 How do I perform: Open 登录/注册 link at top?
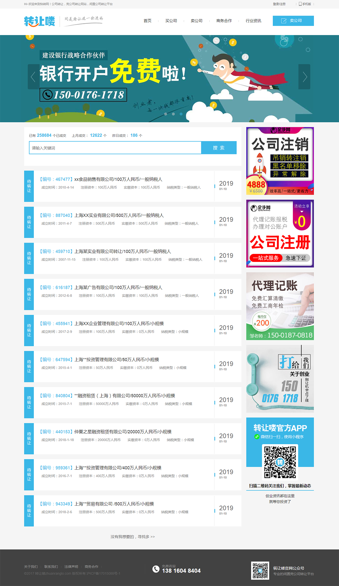tap(279, 4)
